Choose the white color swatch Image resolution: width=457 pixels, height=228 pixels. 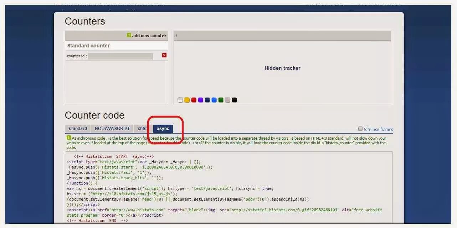click(x=180, y=100)
